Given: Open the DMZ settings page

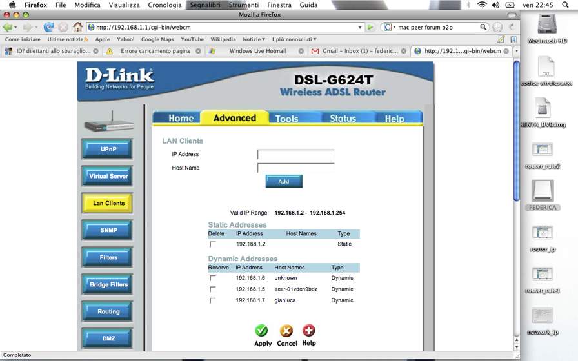Looking at the screenshot, I should (x=108, y=338).
